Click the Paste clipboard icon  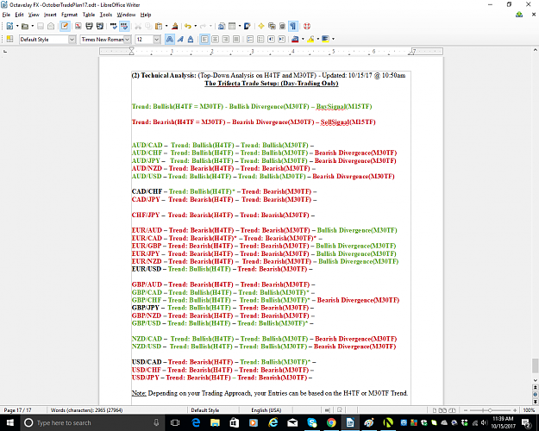tap(159, 26)
